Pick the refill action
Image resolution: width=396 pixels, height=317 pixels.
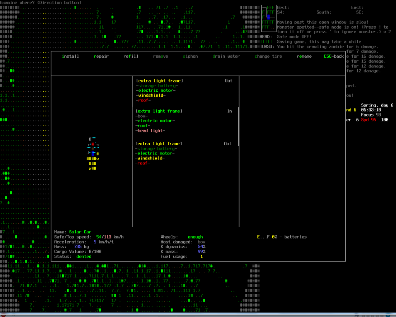(x=131, y=56)
